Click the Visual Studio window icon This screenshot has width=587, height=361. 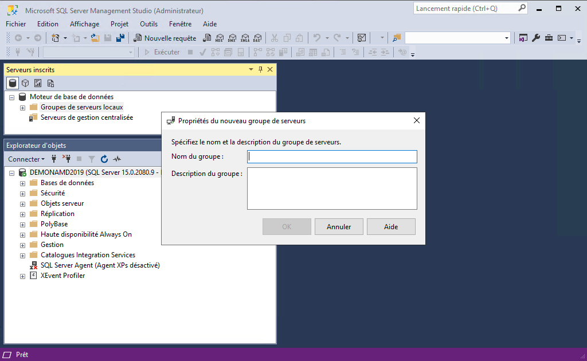[523, 38]
